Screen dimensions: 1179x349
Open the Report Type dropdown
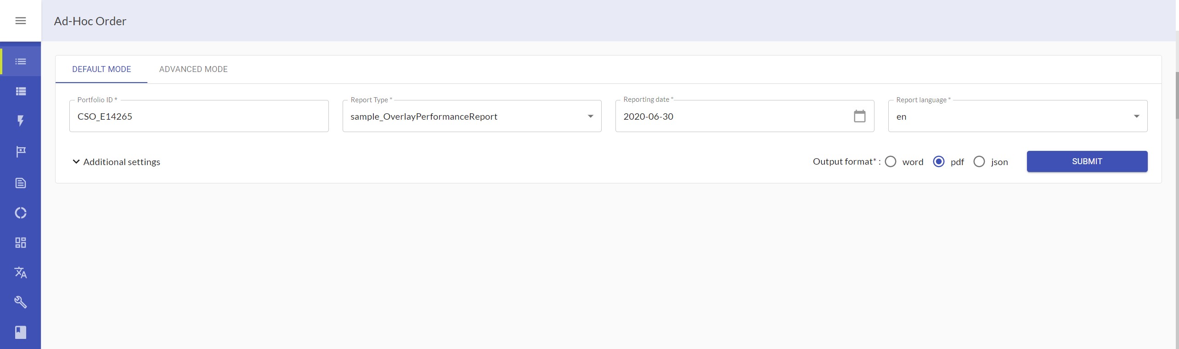(472, 116)
